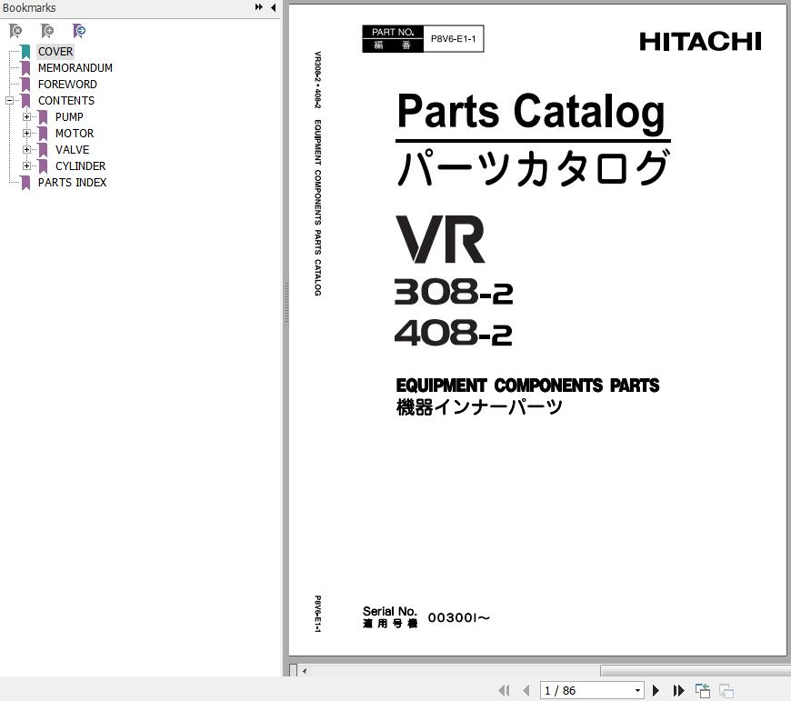
Task: Expand the VALVE tree node
Action: click(x=26, y=150)
